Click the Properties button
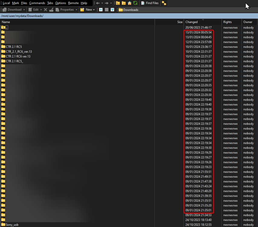 65,10
